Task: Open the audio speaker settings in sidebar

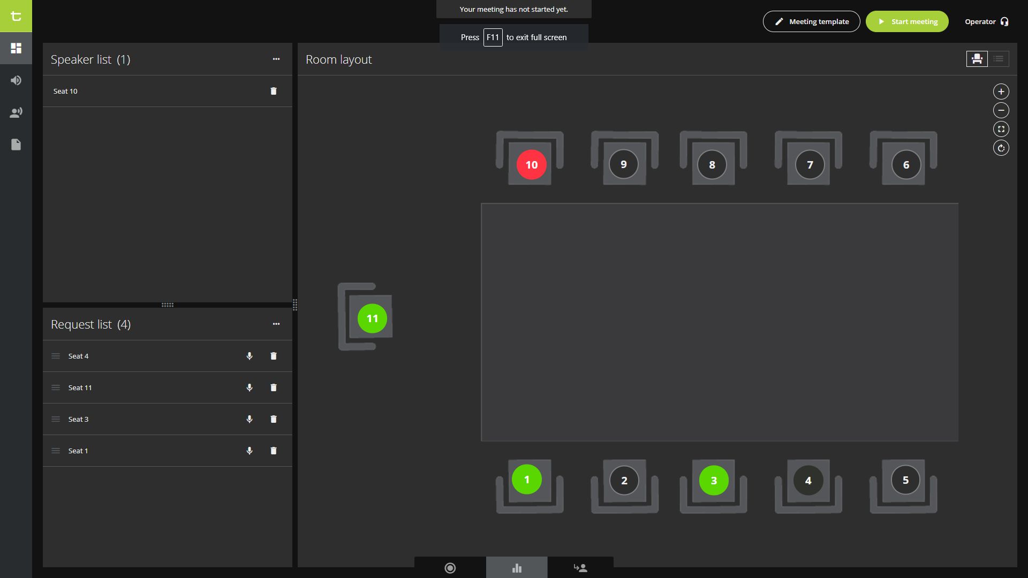Action: pos(16,80)
